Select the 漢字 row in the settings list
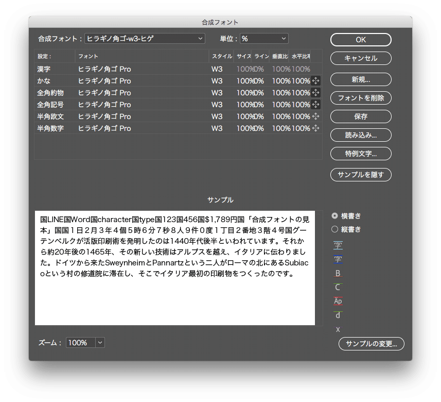Image resolution: width=441 pixels, height=402 pixels. pos(178,69)
